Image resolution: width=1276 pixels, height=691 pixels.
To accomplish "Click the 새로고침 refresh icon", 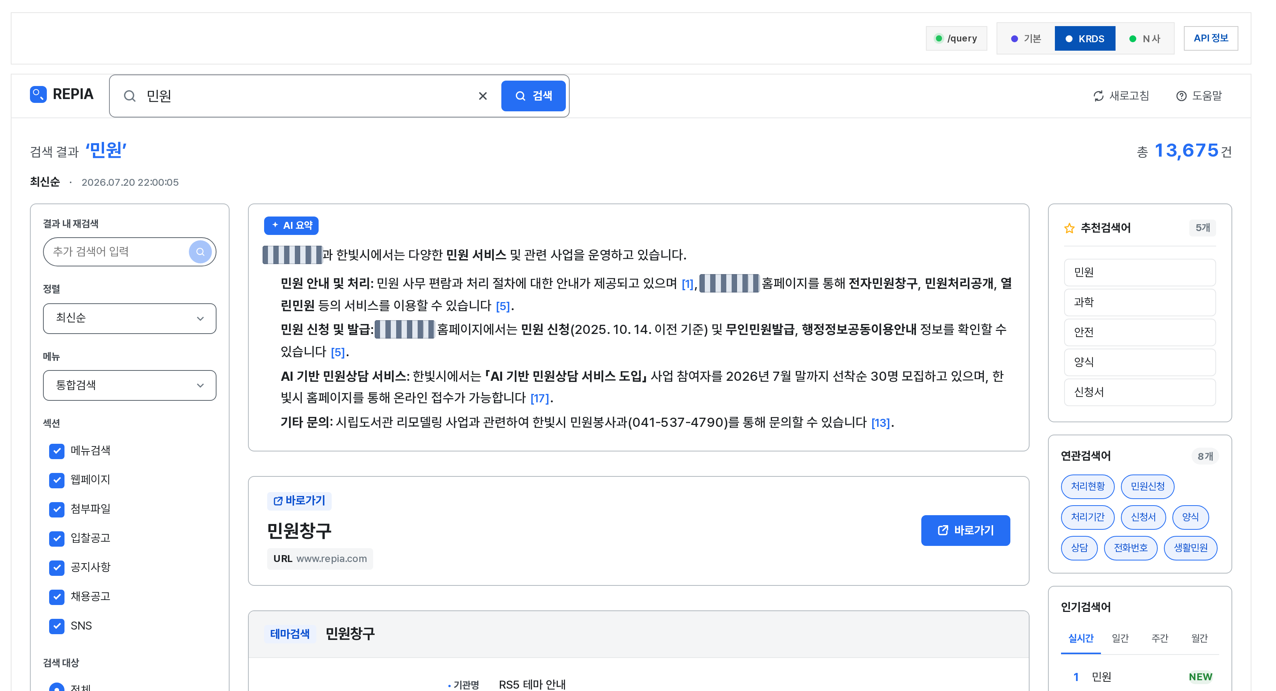I will pyautogui.click(x=1098, y=96).
